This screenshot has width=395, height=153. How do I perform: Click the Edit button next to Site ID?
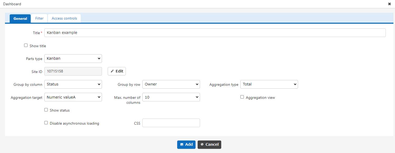click(x=117, y=71)
